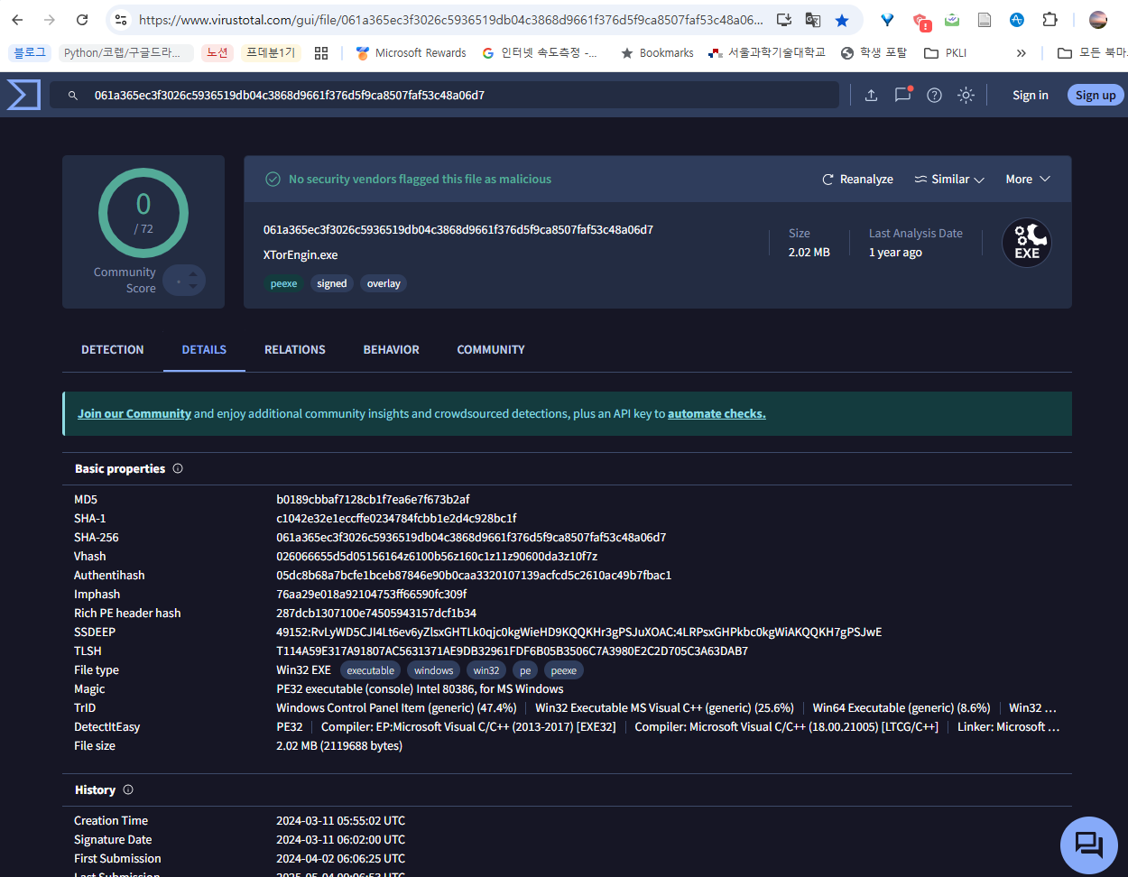Expand the More dropdown

pyautogui.click(x=1028, y=179)
